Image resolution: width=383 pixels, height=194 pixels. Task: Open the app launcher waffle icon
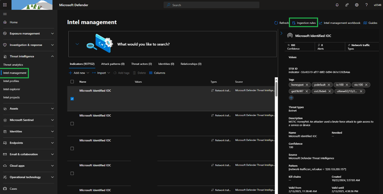[x=5, y=5]
